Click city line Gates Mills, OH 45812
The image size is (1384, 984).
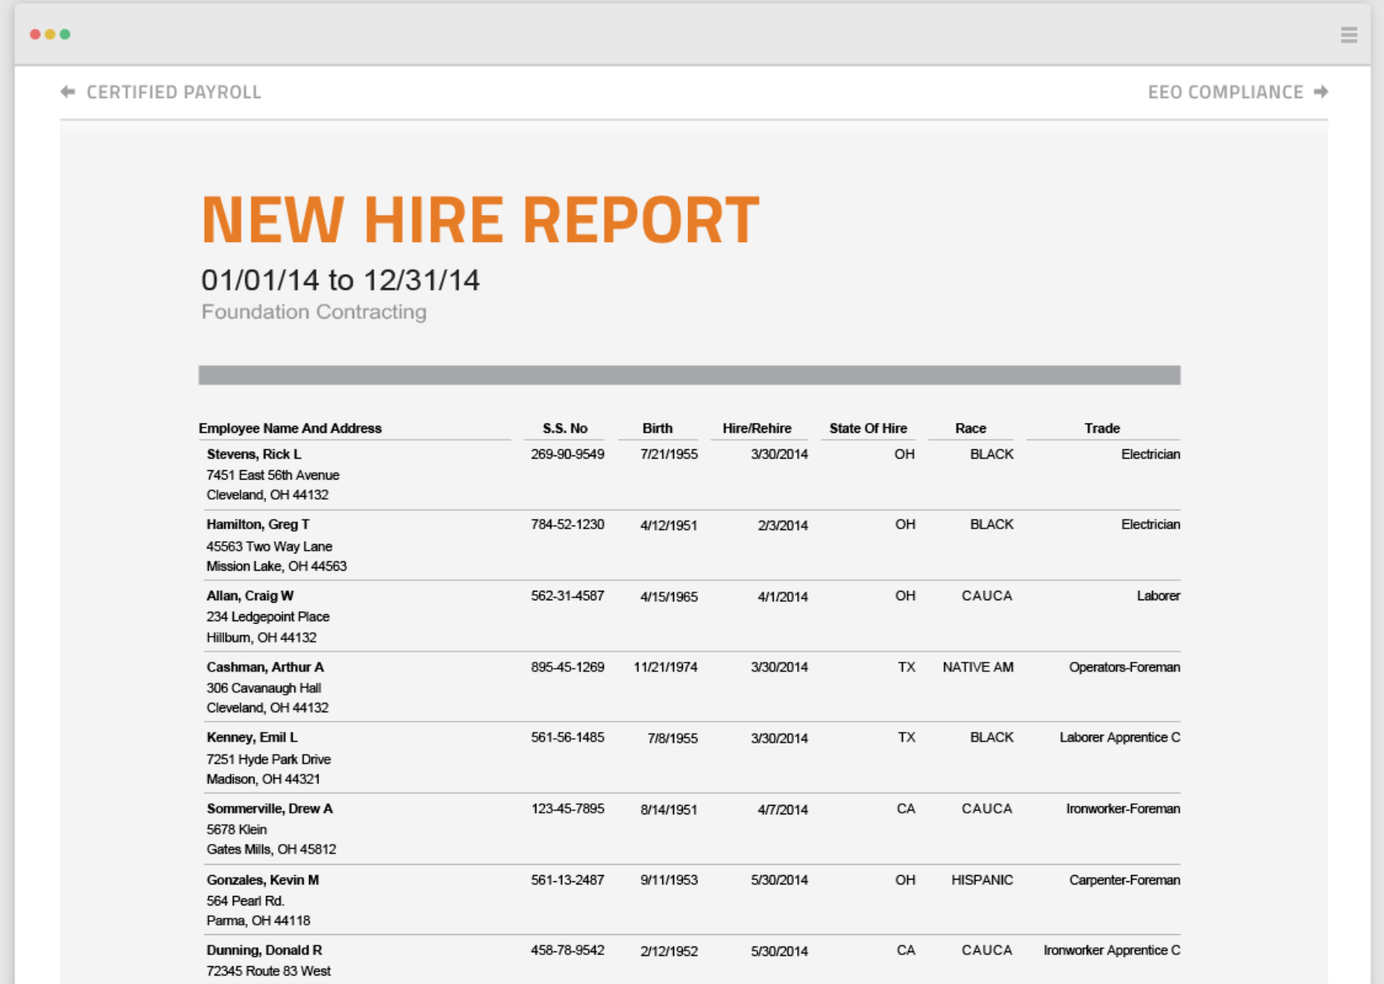click(x=271, y=849)
